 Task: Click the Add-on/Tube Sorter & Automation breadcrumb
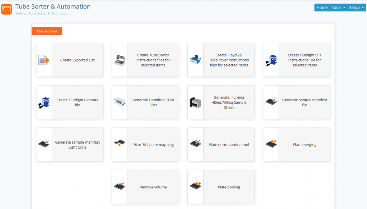click(x=43, y=13)
